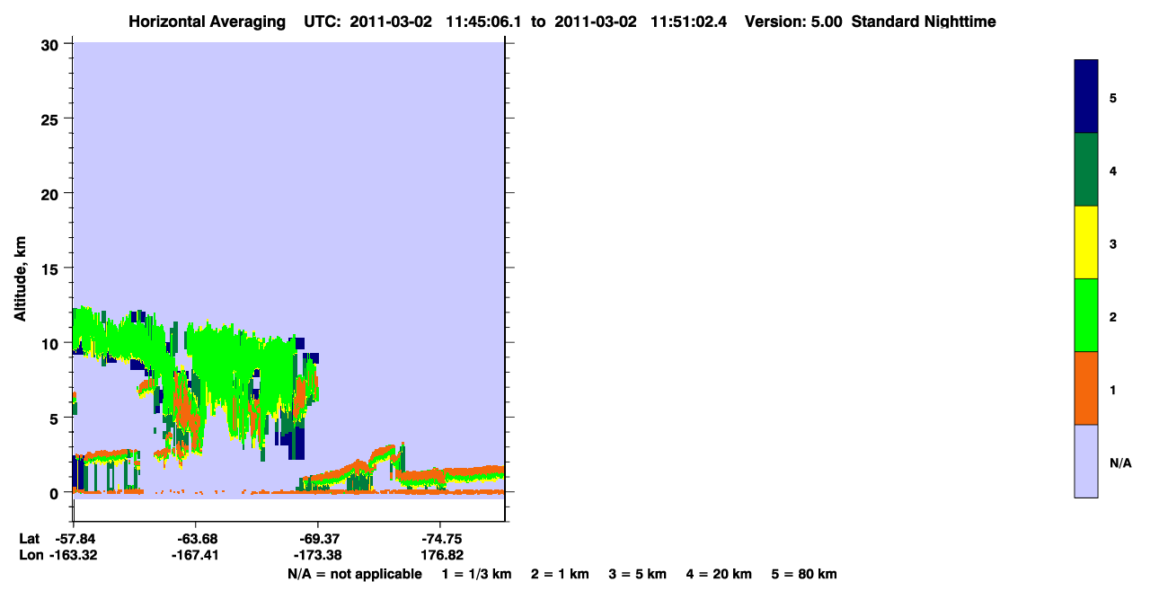Click the end time '11:51:02.4' in title
This screenshot has height=599, width=1168.
[x=688, y=22]
